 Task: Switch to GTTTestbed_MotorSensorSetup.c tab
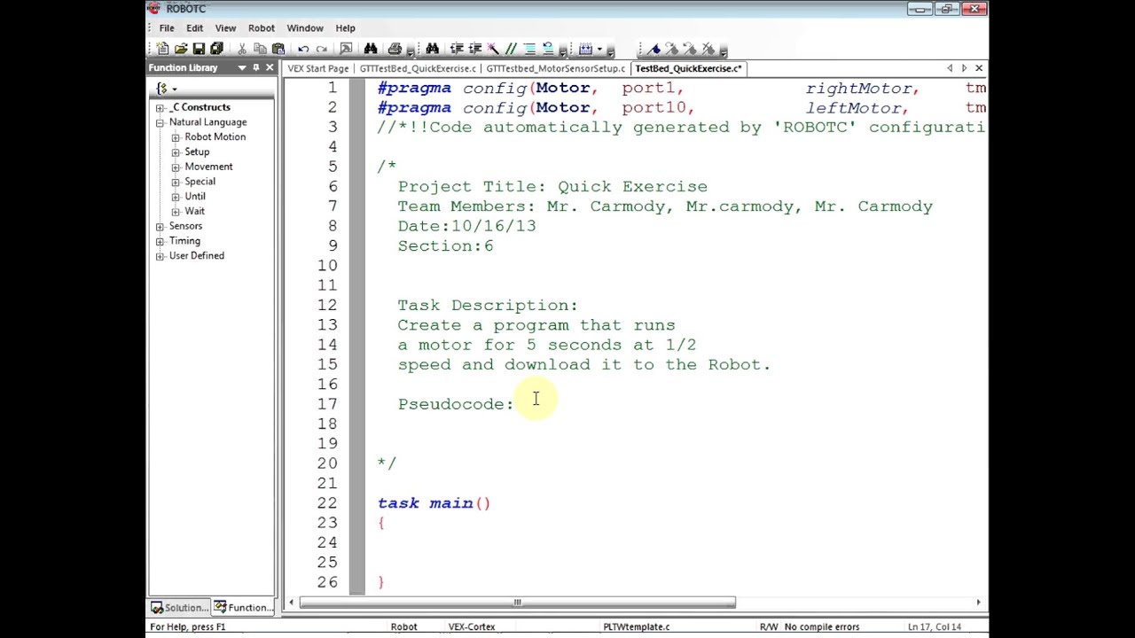[x=555, y=68]
